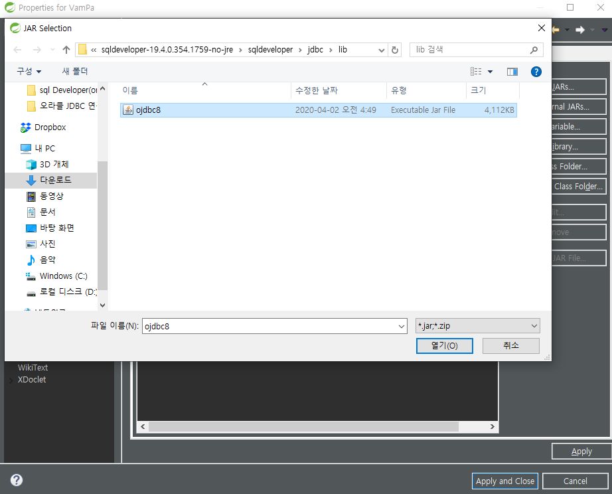Change the file view layout icon
The width and height of the screenshot is (612, 494).
[476, 72]
